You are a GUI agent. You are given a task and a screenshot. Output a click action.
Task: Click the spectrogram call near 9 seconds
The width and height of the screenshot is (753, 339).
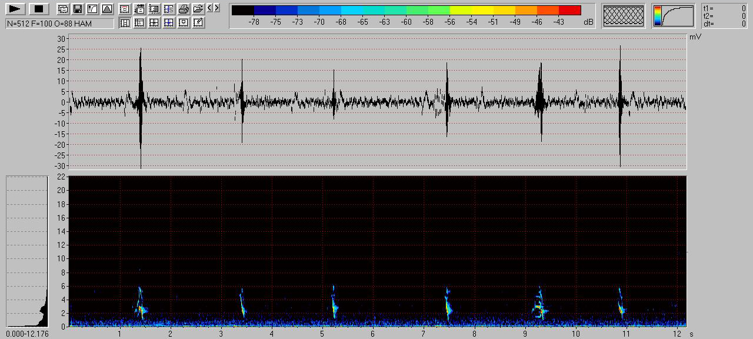pos(540,305)
